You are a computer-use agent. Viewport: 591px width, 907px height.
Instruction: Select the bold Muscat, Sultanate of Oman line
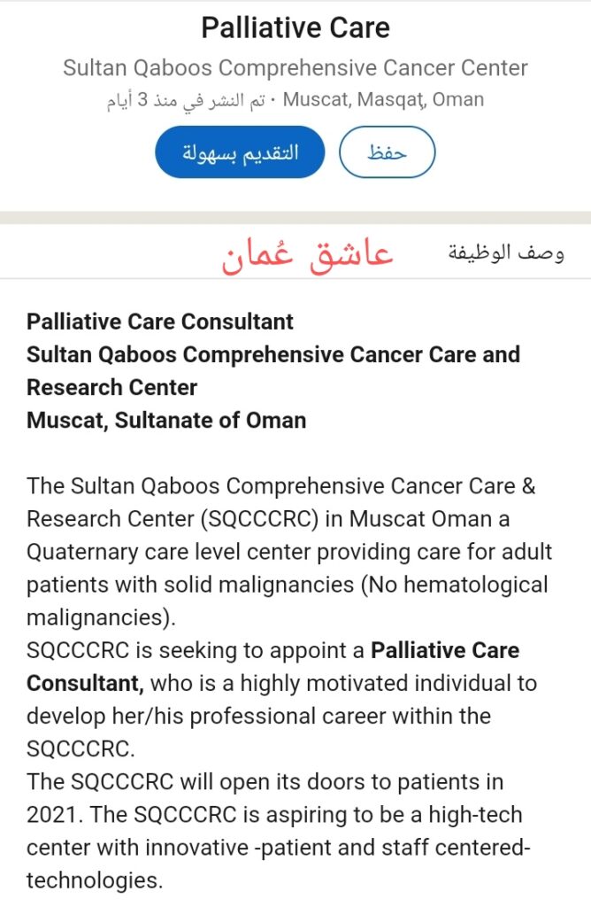pyautogui.click(x=166, y=421)
